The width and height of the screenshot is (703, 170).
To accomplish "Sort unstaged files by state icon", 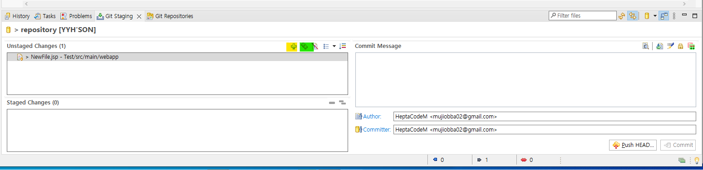I will [343, 46].
